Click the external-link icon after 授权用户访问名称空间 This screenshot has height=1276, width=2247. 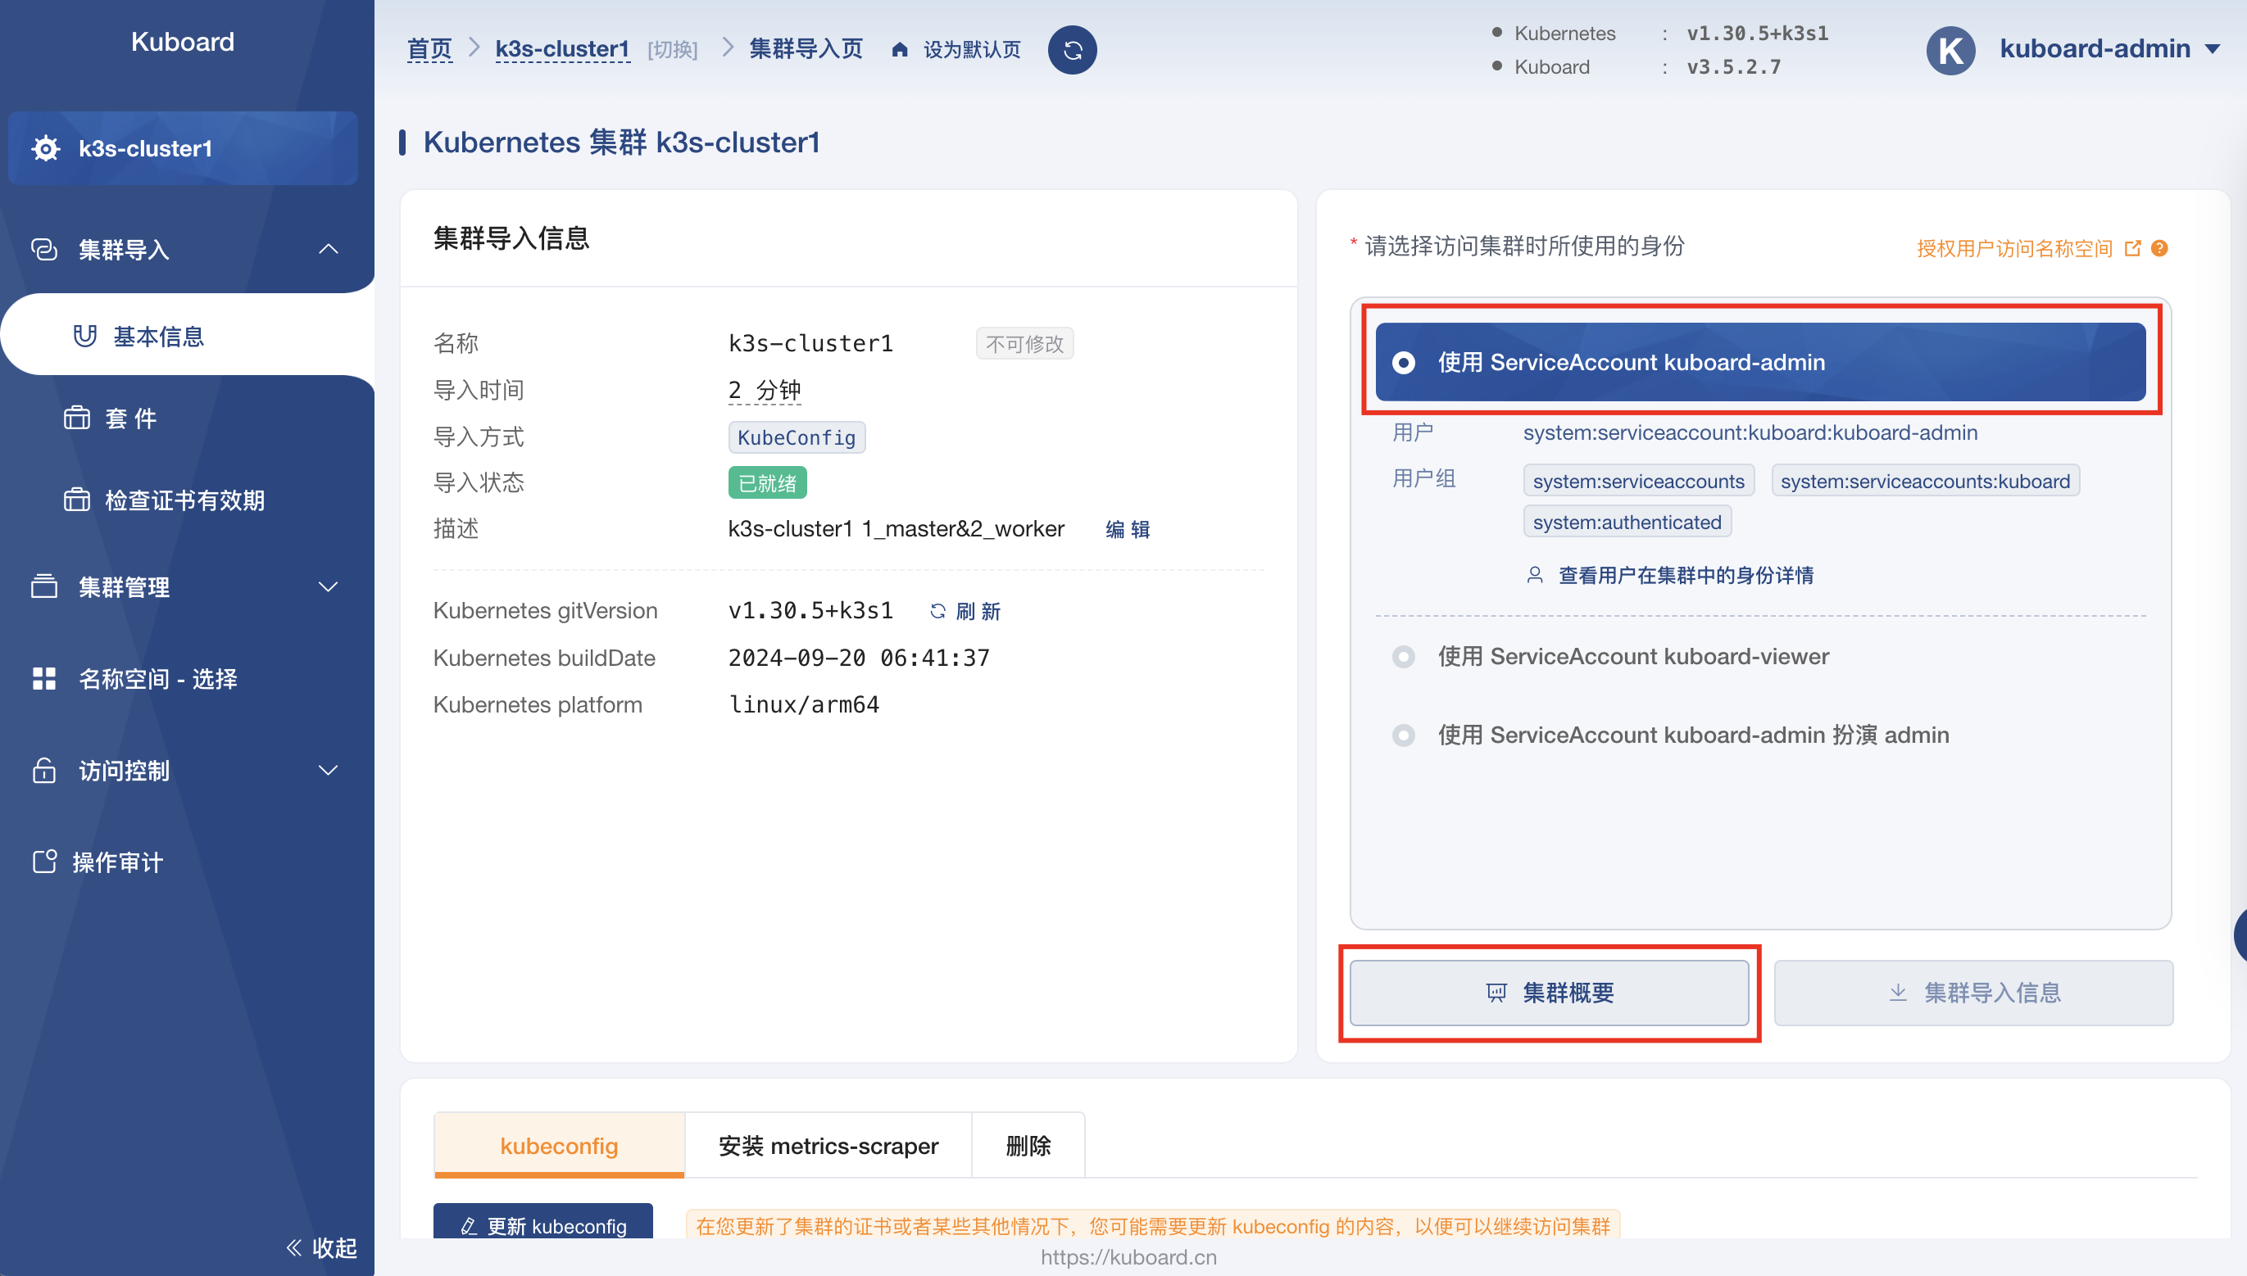pos(2133,248)
